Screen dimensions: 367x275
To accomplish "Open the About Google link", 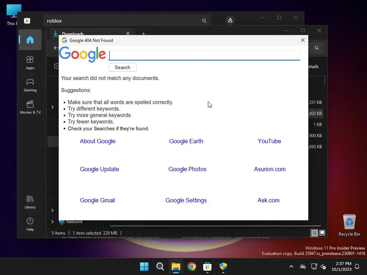I will (97, 141).
